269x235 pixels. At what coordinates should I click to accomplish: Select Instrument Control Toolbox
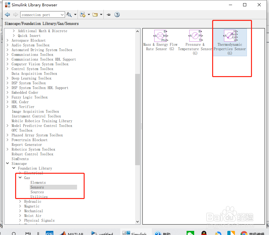[x=36, y=116]
